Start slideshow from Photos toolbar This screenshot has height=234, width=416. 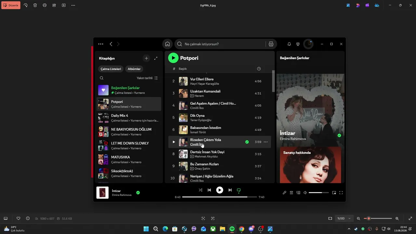[x=64, y=5]
